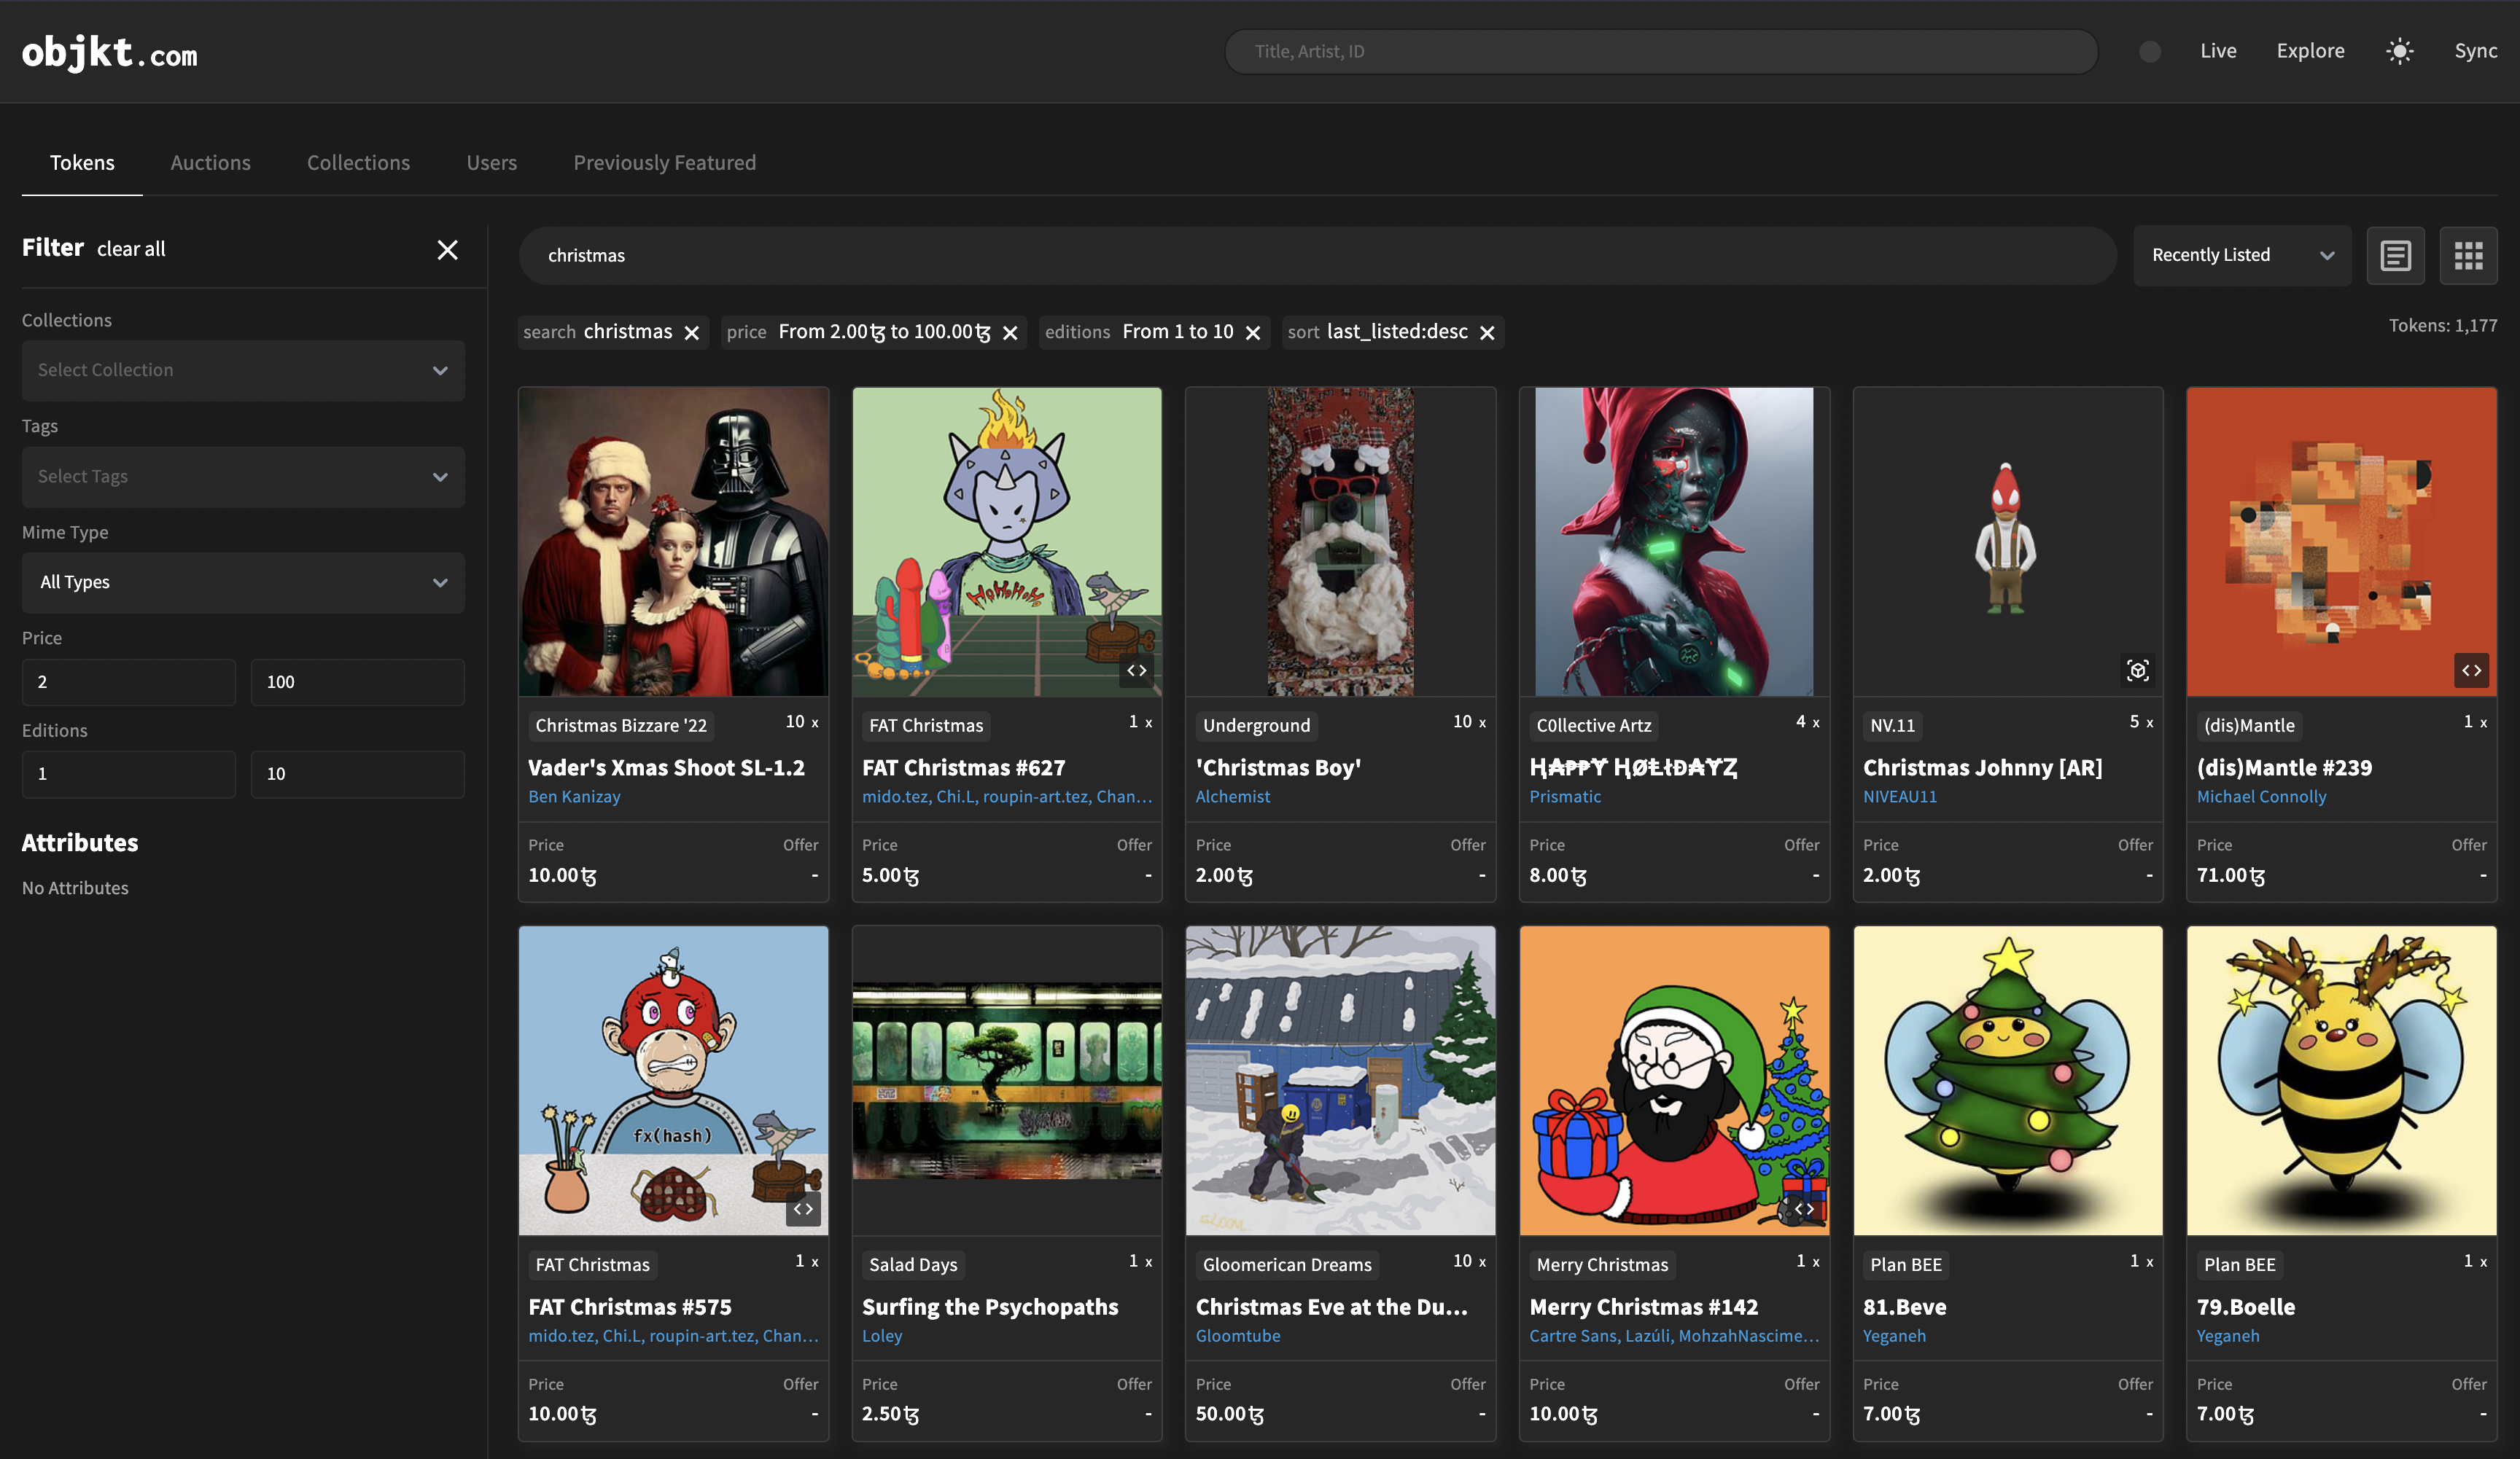This screenshot has height=1459, width=2520.
Task: Open 3D viewer on Christmas Johnny [AR] card
Action: [x=2139, y=670]
